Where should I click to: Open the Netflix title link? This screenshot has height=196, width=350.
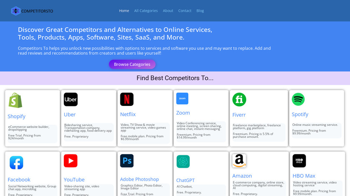click(128, 114)
